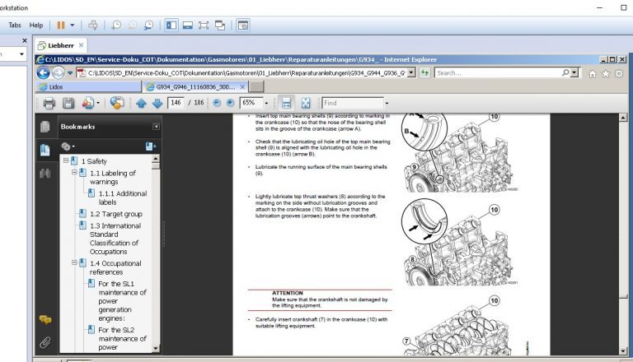
Task: Open snapshot manager icon
Action: (x=149, y=25)
